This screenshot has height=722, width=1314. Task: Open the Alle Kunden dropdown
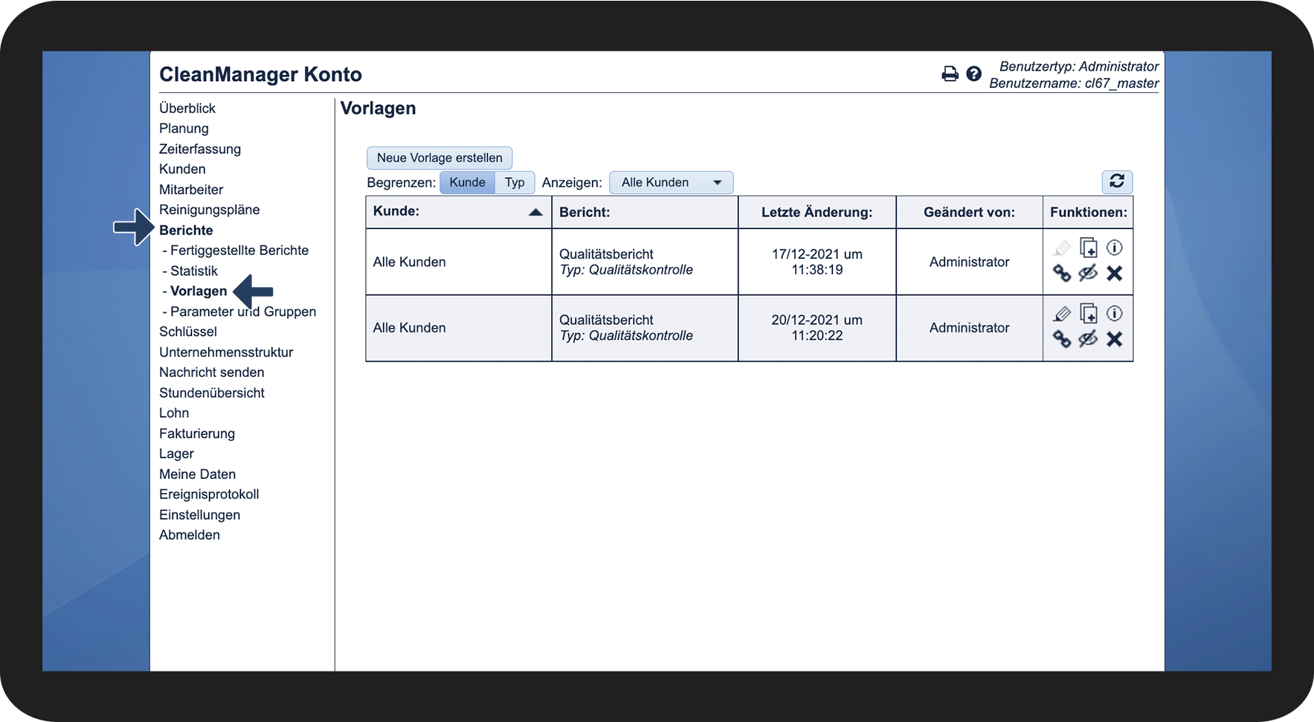671,182
